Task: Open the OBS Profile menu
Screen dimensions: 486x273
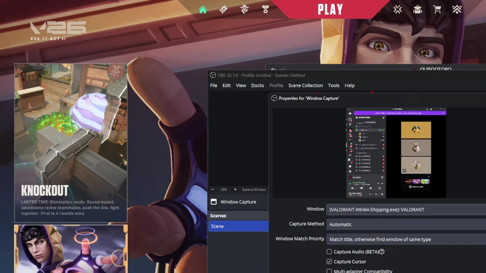Action: [x=276, y=85]
